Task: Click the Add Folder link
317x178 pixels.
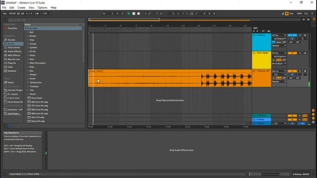Action: (x=14, y=114)
